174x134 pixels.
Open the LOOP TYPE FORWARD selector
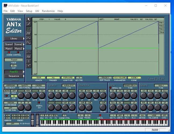[x=68, y=78]
